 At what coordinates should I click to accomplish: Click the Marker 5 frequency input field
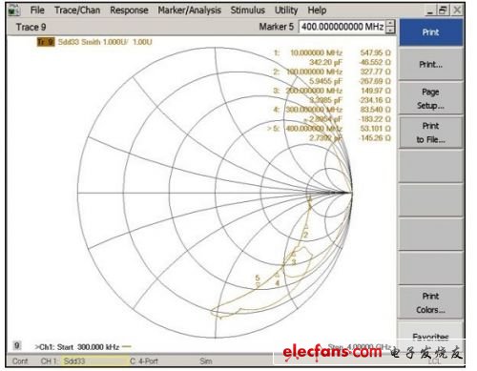[342, 27]
